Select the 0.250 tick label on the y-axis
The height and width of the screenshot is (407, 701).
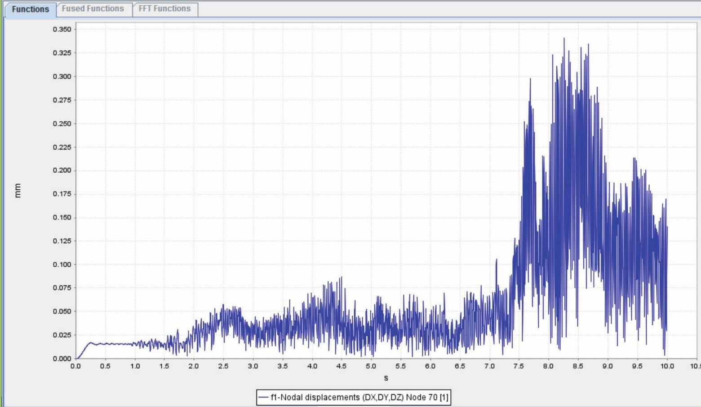(62, 123)
